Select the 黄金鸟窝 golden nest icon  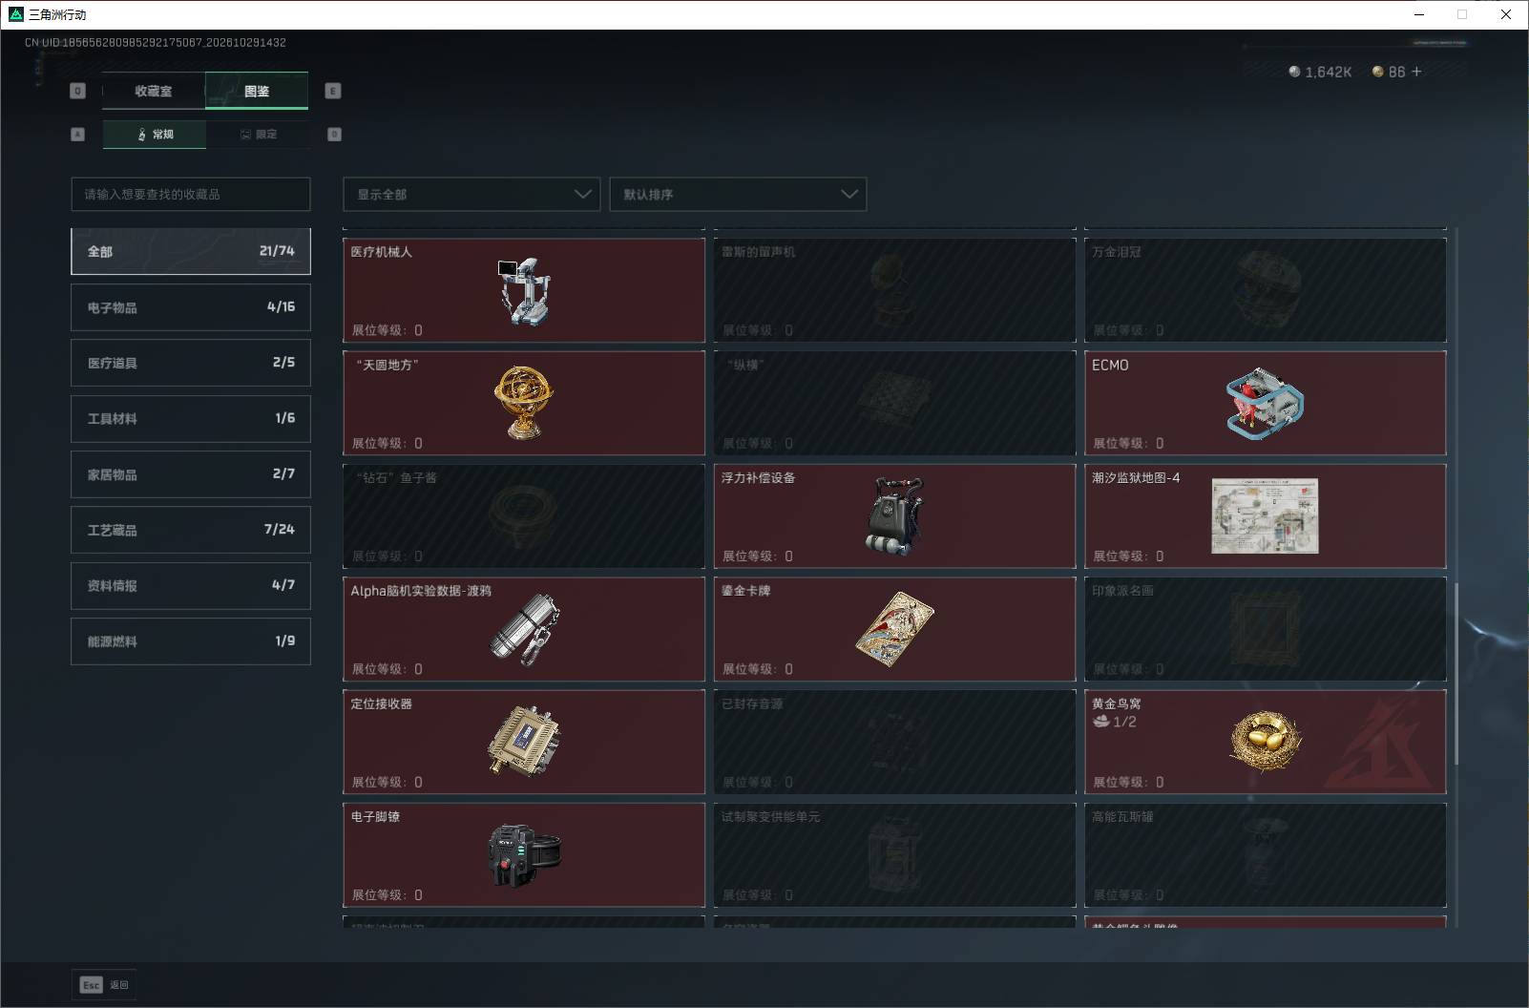point(1266,742)
